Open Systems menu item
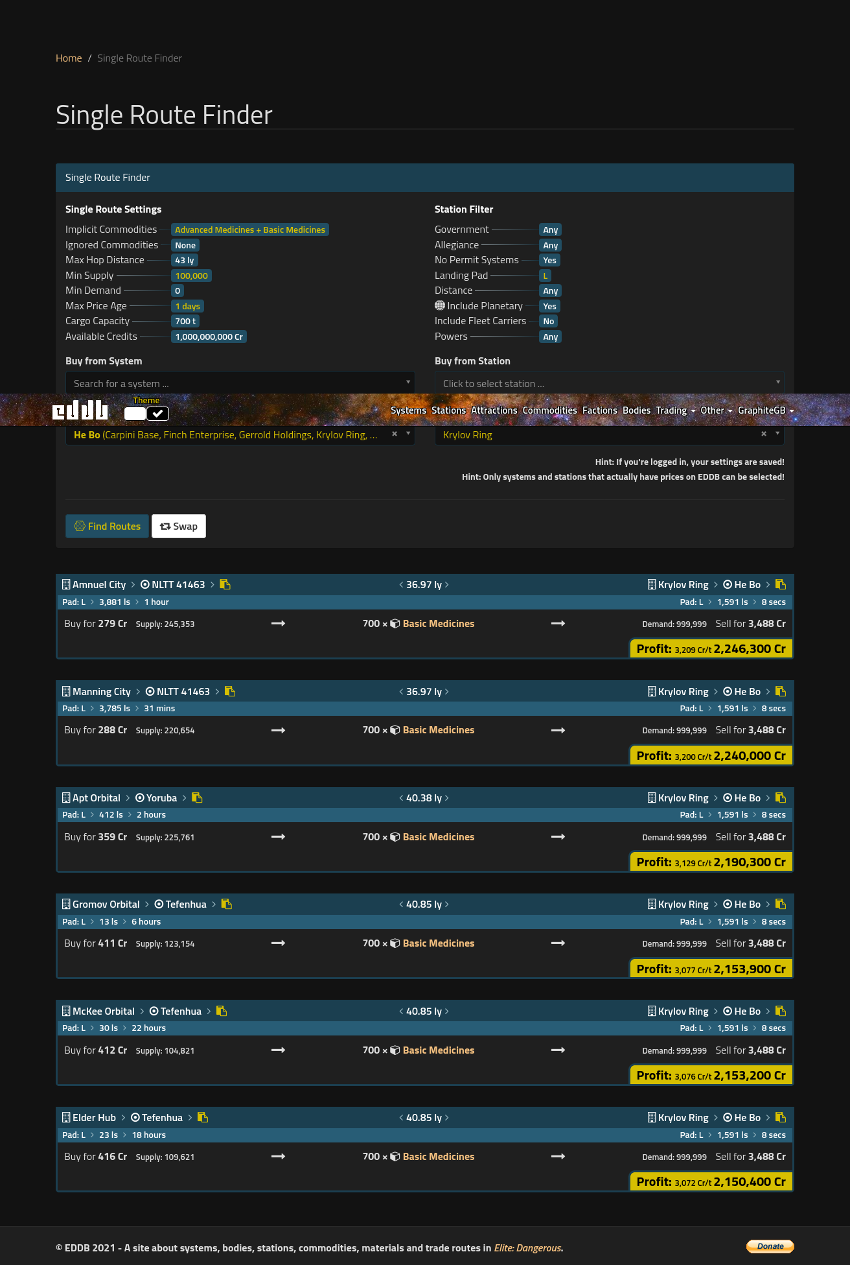The image size is (850, 1265). point(408,410)
